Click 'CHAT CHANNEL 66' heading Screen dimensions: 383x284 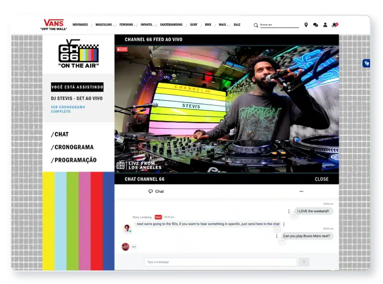pyautogui.click(x=145, y=179)
